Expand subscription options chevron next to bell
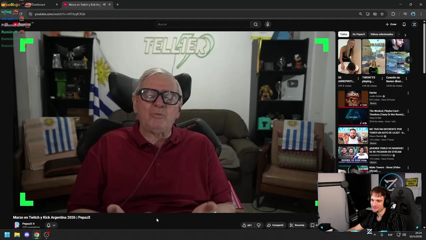This screenshot has height=240, width=426. click(54, 225)
